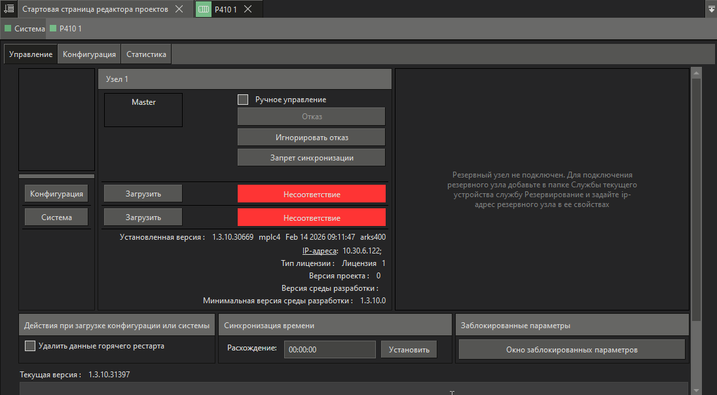Open the Статистика tab
Viewport: 717px width, 395px height.
pyautogui.click(x=146, y=54)
